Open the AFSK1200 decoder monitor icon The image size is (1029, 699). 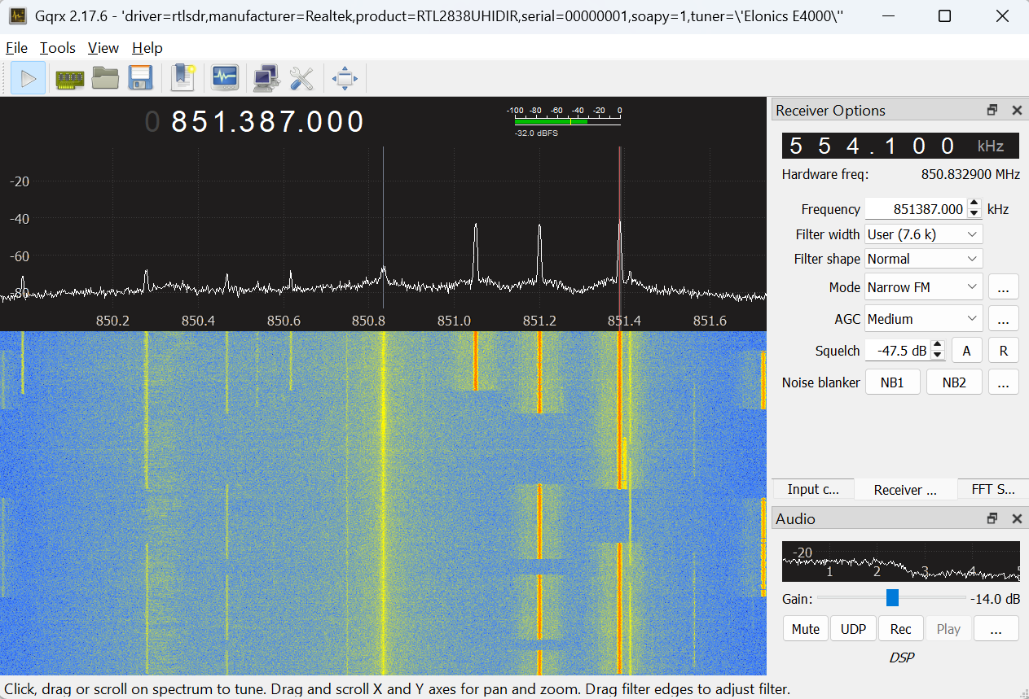coord(225,78)
